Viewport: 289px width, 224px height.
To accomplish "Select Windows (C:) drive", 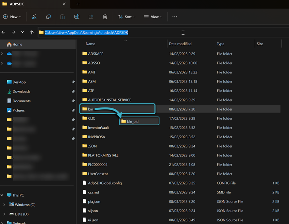I will pos(22,205).
